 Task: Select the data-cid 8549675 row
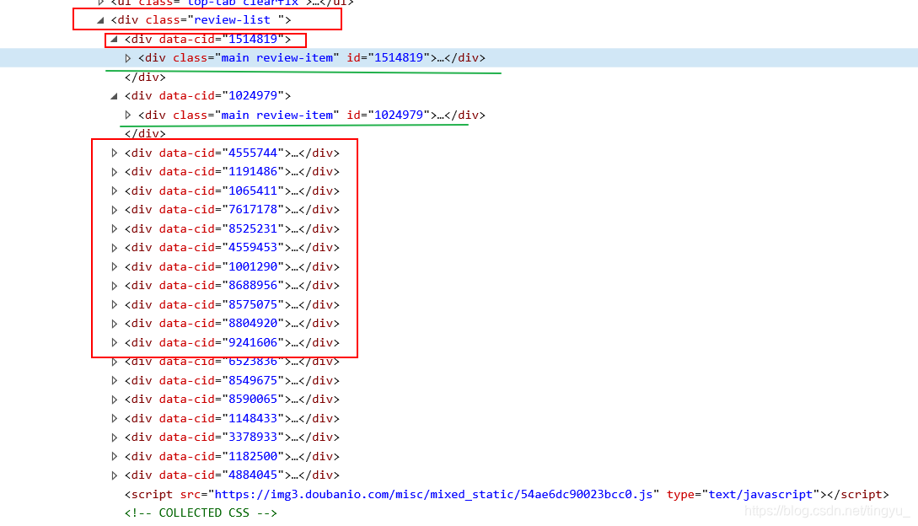tap(232, 381)
